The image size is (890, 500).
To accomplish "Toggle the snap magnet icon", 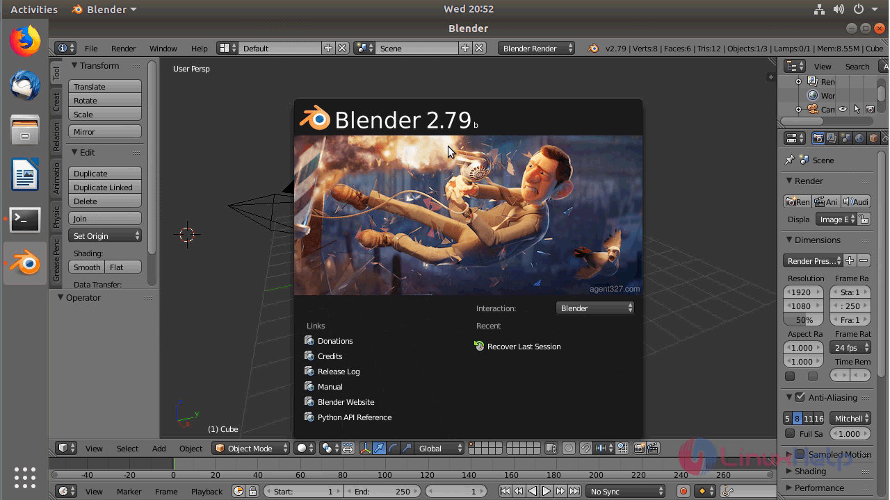I will (x=585, y=448).
